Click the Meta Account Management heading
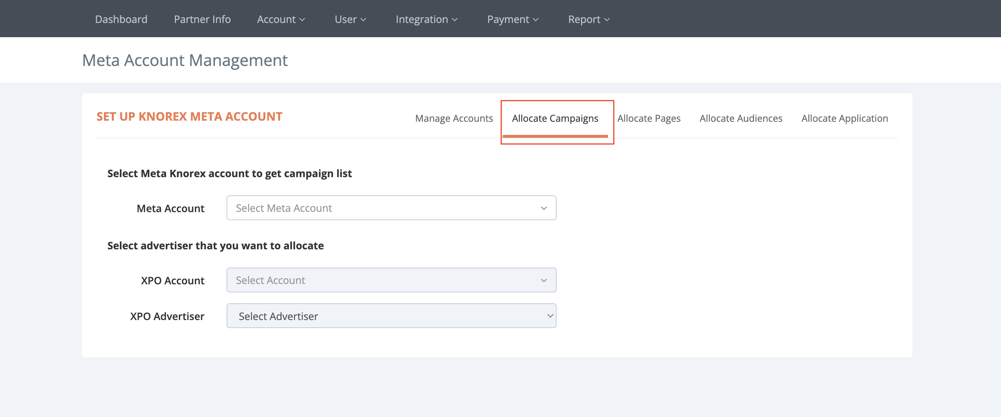The height and width of the screenshot is (417, 1001). click(x=185, y=60)
